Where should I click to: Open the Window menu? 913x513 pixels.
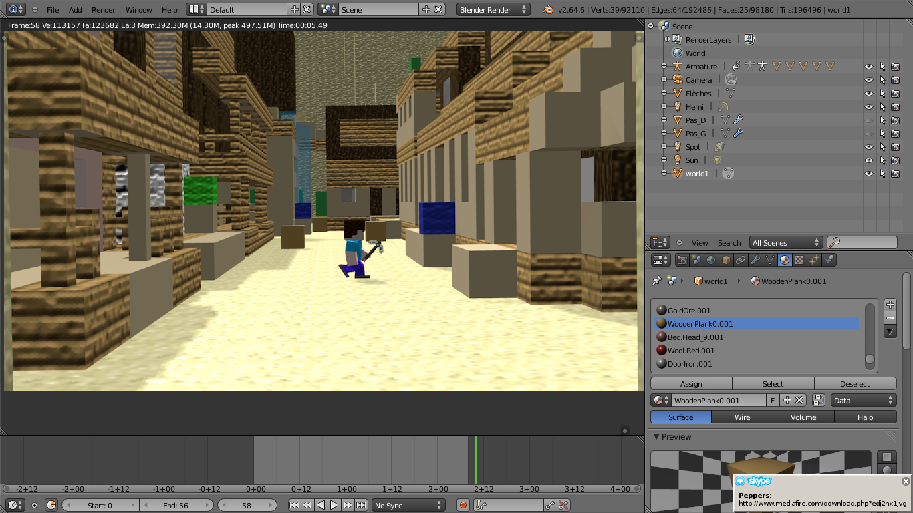click(139, 10)
